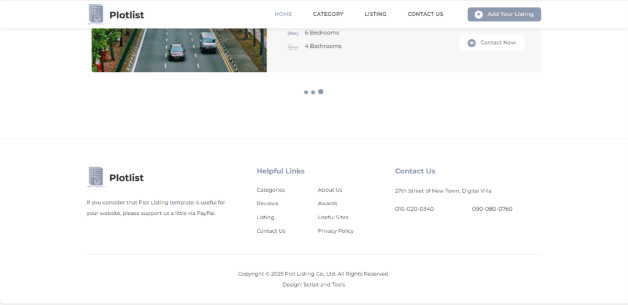Click the footer Plotlist building logo
The image size is (628, 305).
point(96,177)
